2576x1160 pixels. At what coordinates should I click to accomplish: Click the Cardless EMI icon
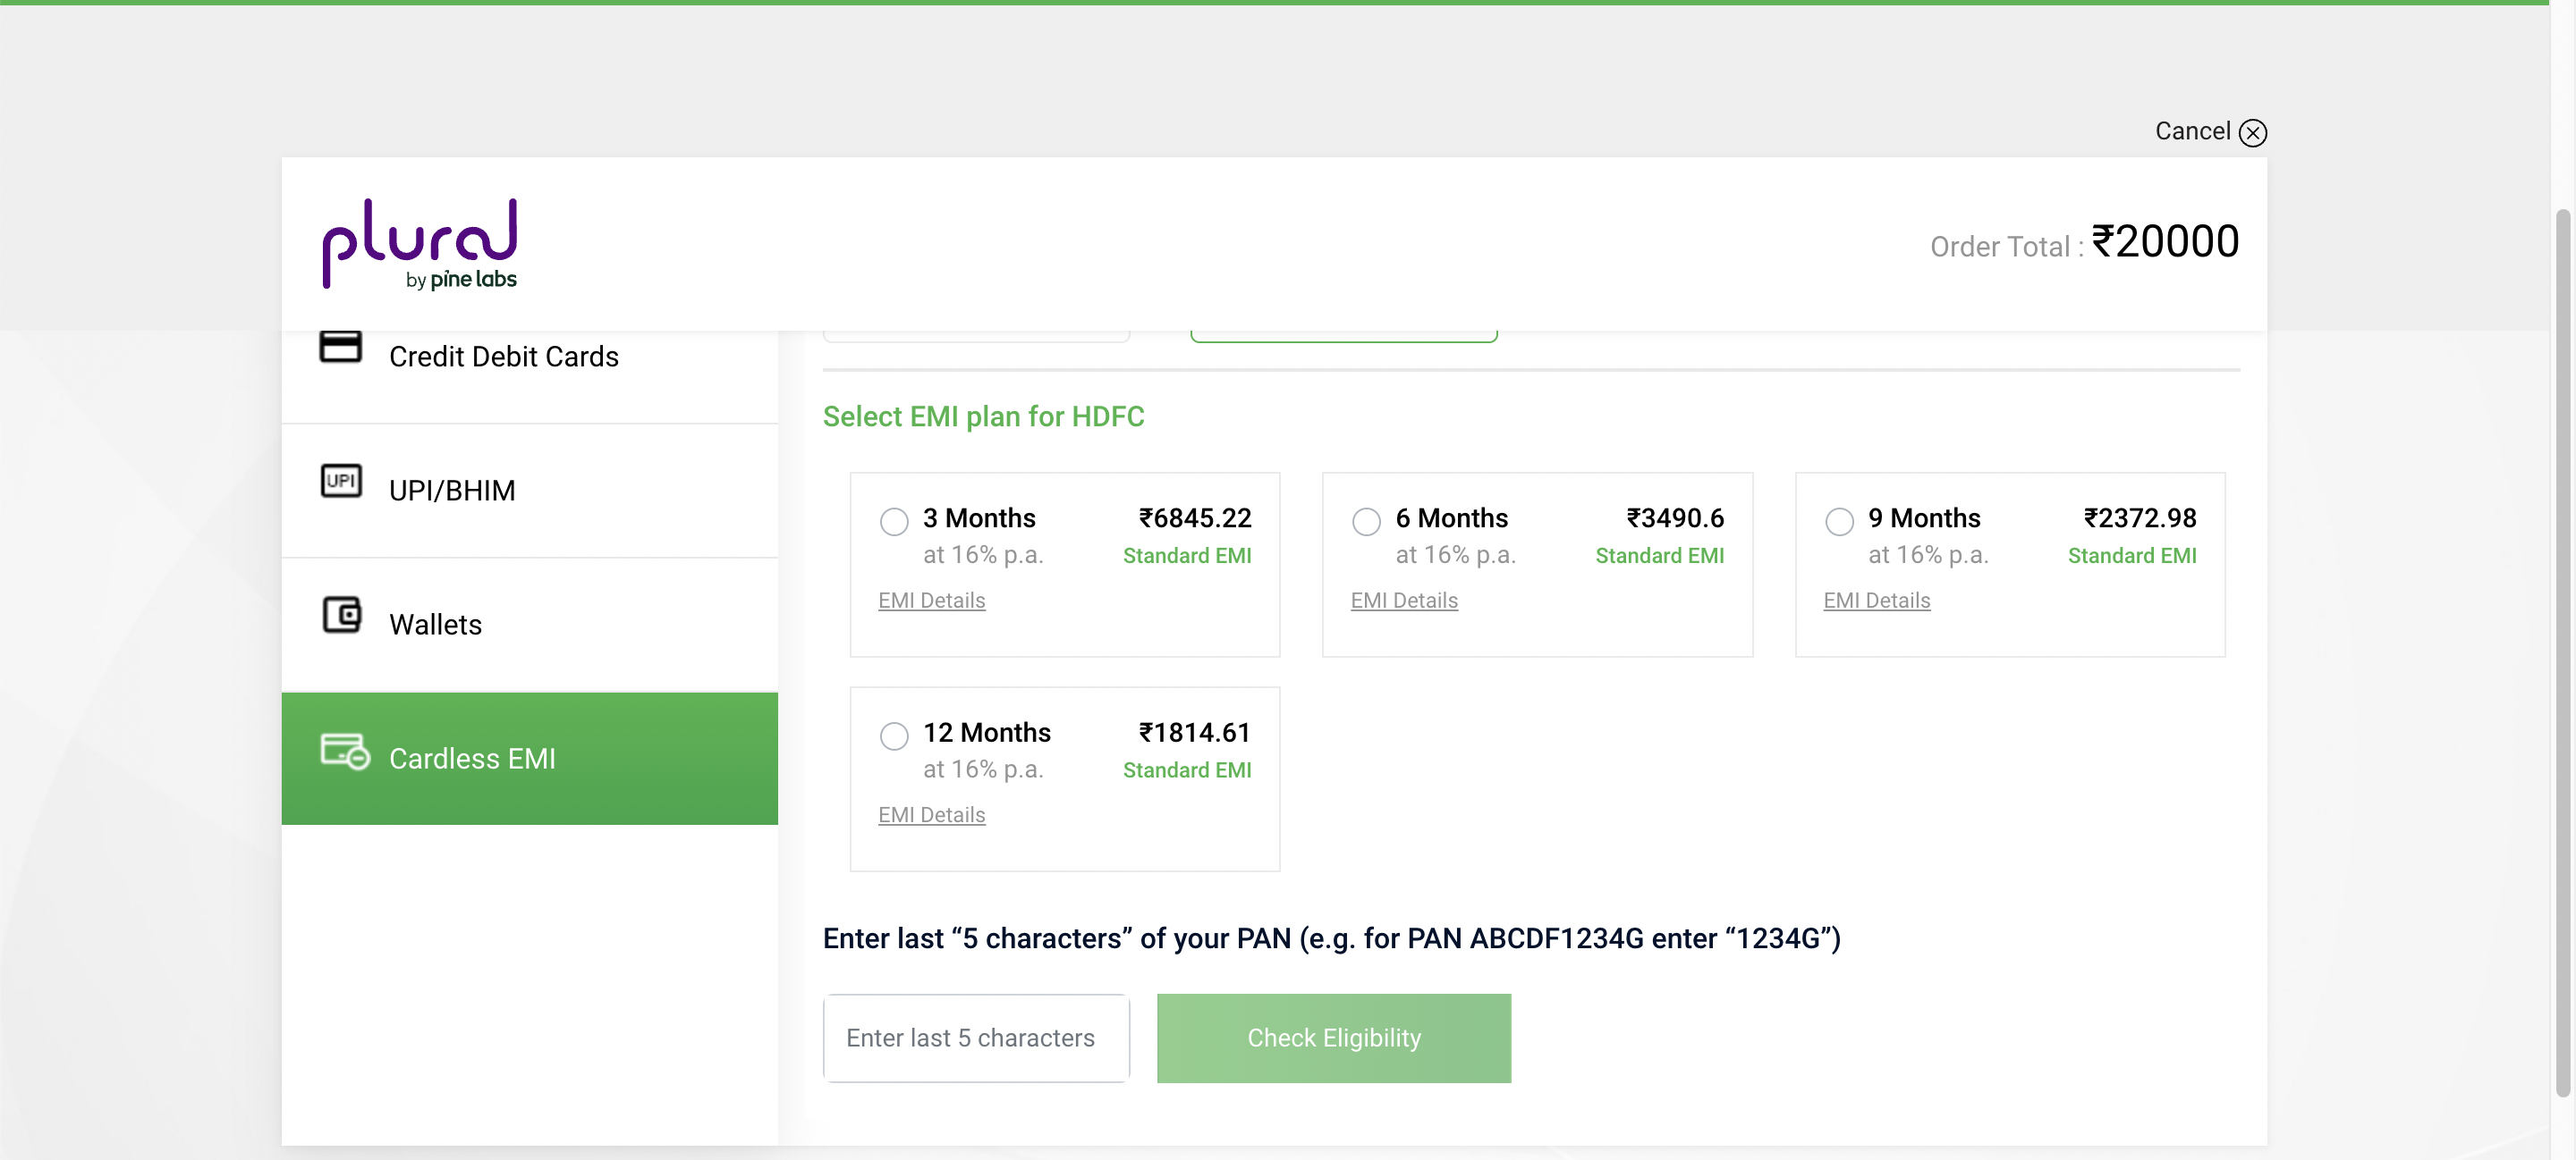(345, 752)
